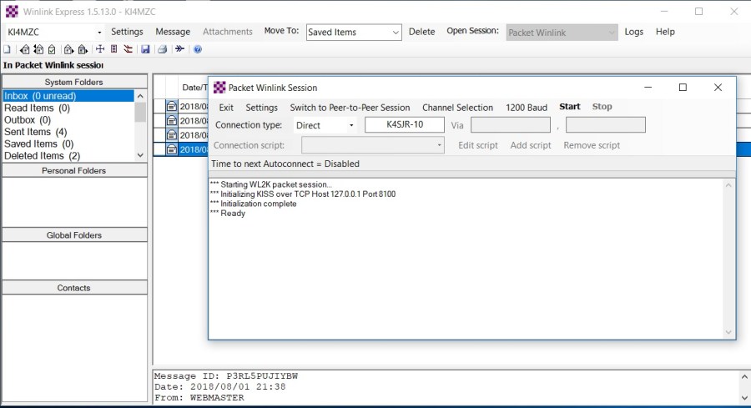Open the Move To folder dropdown
751x408 pixels.
click(396, 33)
